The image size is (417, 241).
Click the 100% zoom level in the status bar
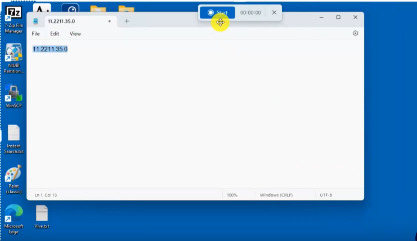point(232,195)
